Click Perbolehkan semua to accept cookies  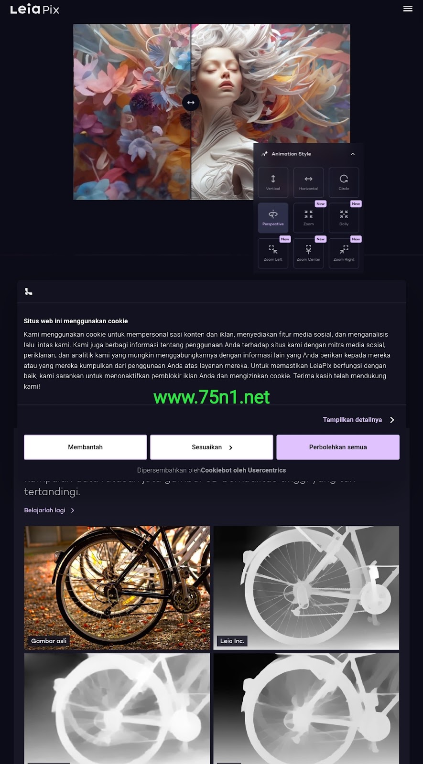(338, 447)
